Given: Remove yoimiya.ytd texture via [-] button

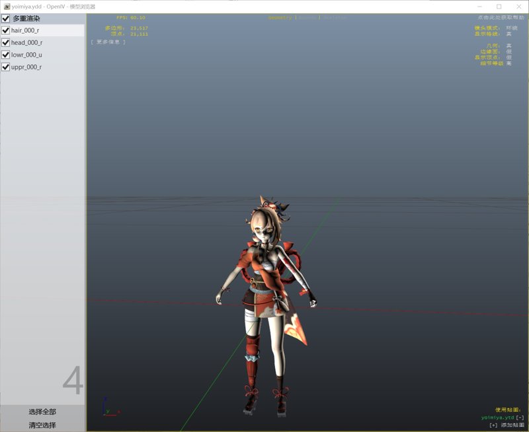Looking at the screenshot, I should tap(520, 417).
